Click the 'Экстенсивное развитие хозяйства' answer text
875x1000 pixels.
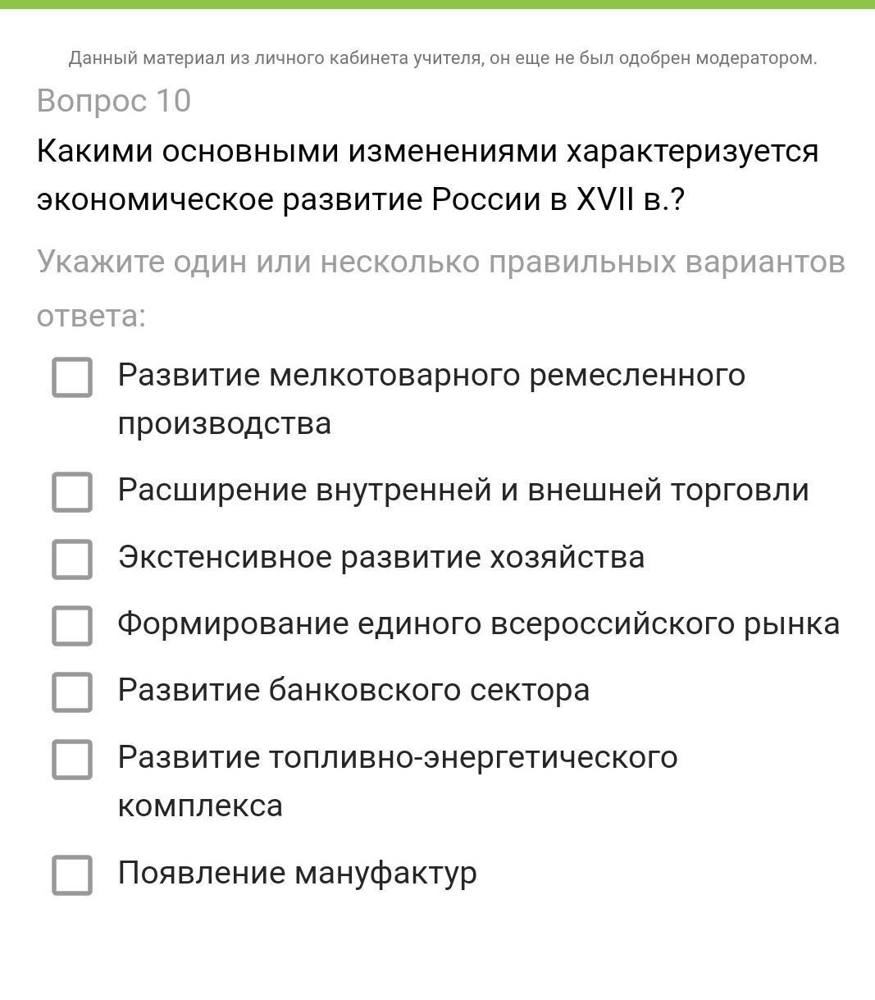(x=381, y=557)
